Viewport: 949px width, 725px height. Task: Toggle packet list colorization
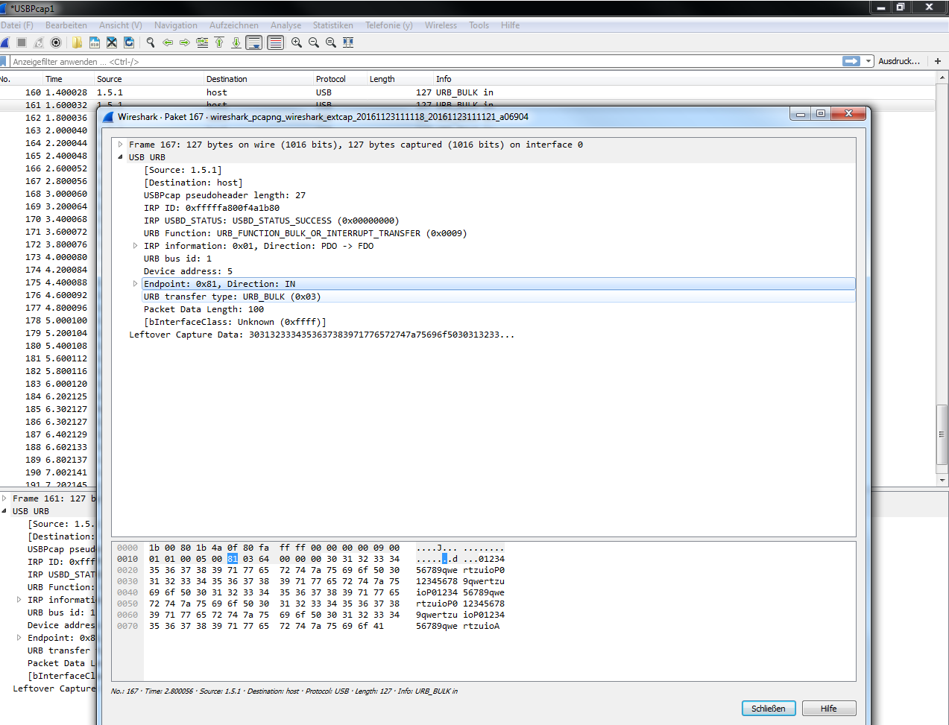[275, 42]
